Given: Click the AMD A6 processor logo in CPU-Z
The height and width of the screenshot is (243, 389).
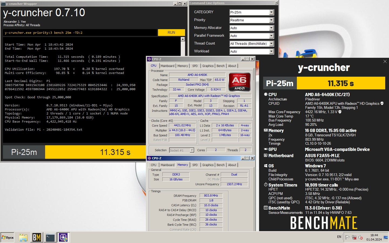Looking at the screenshot, I should point(240,82).
